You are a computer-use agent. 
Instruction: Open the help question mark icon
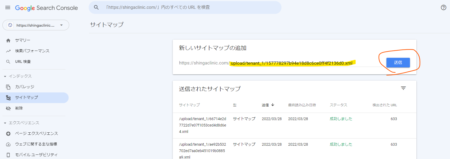[x=443, y=7]
